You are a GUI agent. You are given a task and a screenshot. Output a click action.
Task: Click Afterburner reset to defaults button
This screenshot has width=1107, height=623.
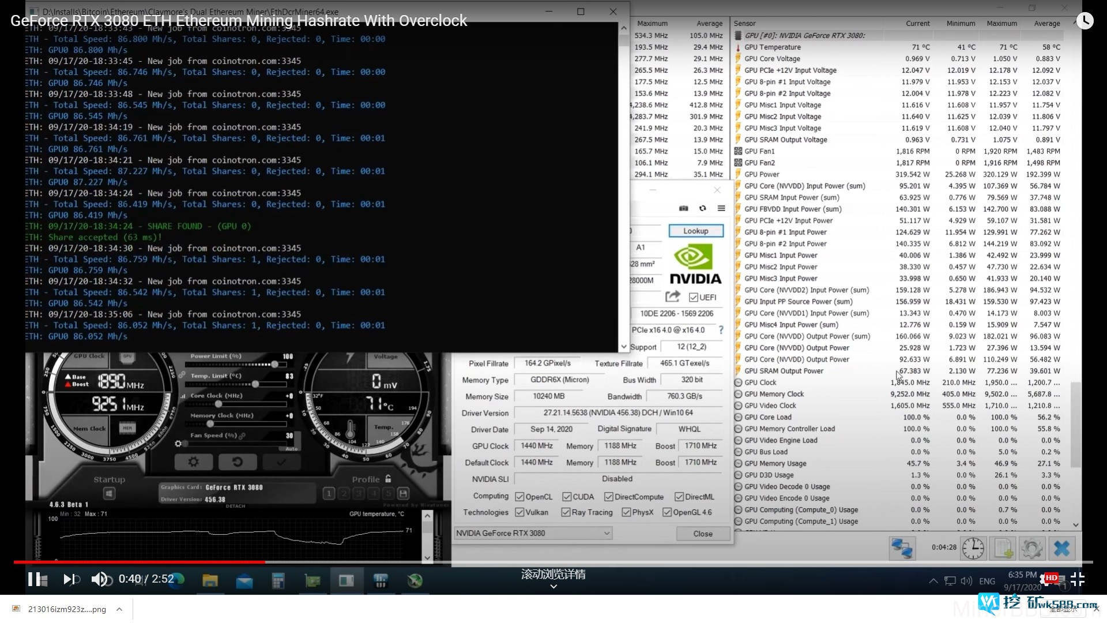point(237,462)
